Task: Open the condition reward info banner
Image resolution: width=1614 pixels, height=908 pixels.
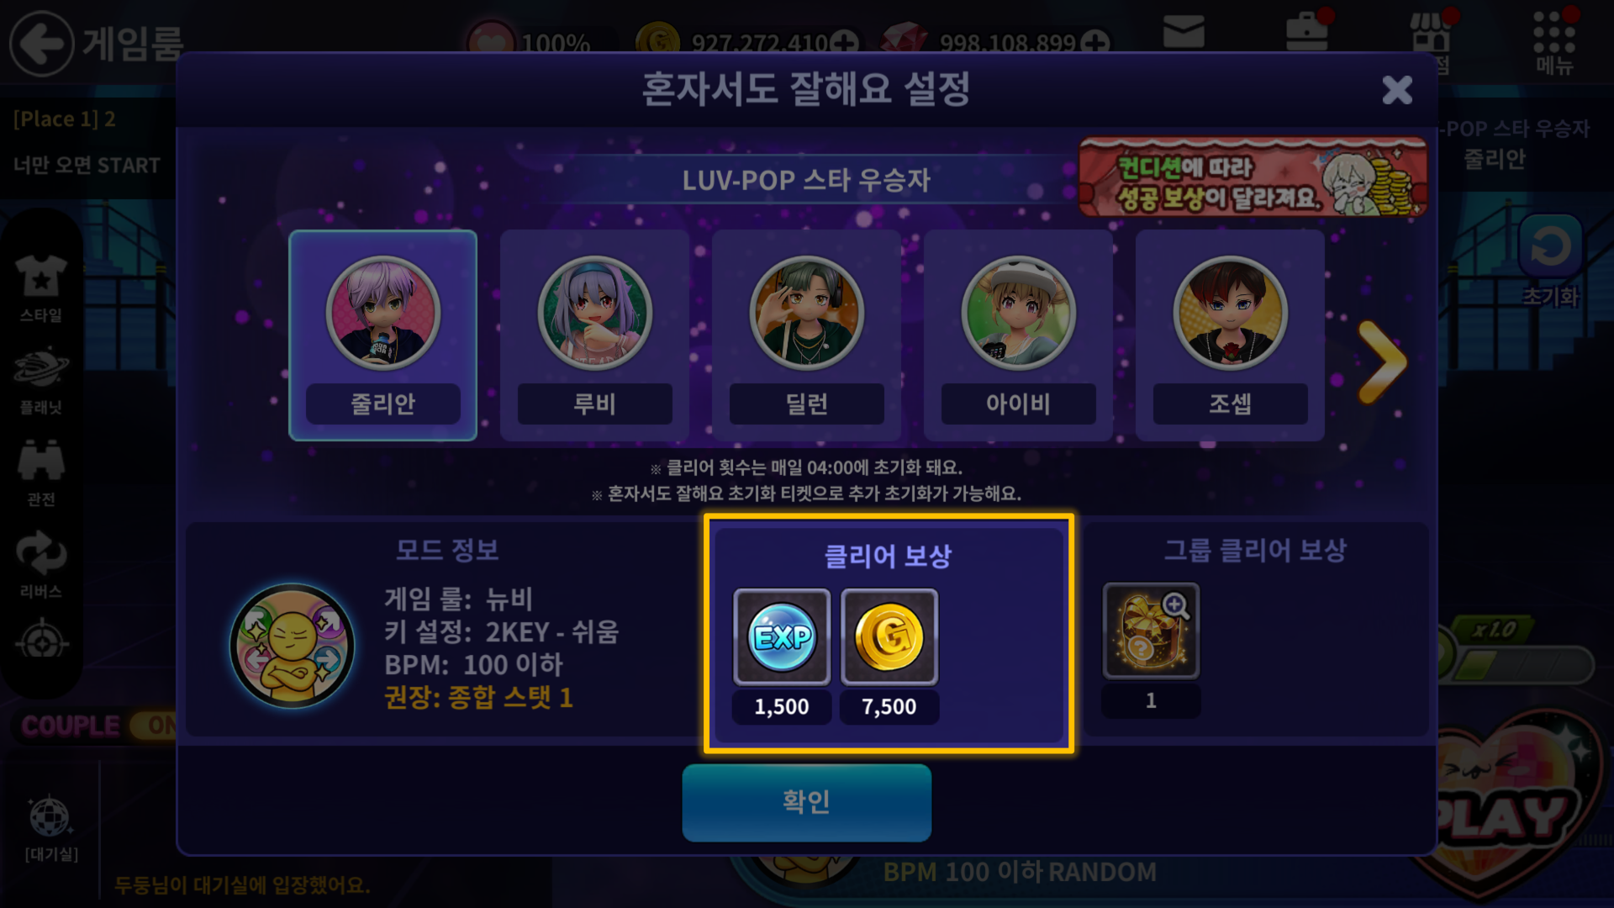Action: [x=1253, y=177]
